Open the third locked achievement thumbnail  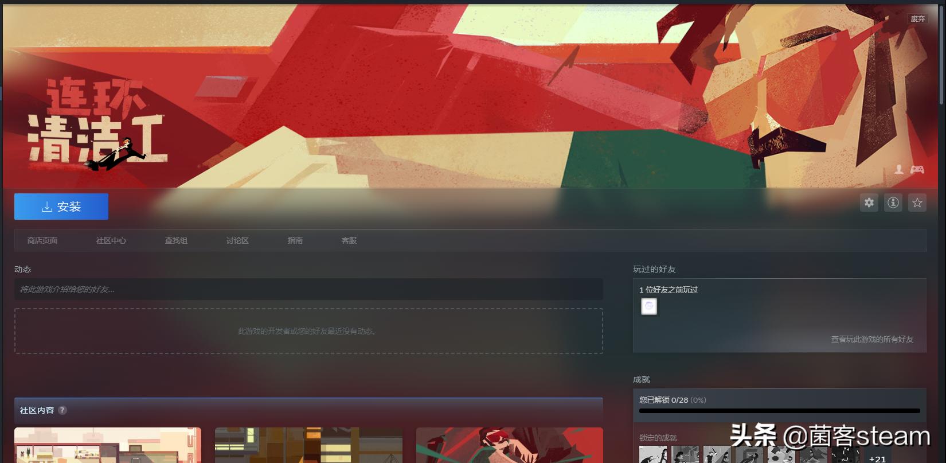[717, 454]
